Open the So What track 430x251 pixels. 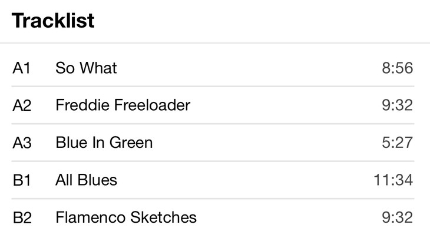pyautogui.click(x=86, y=68)
